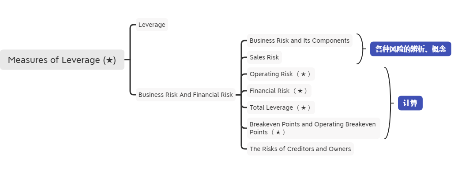
Task: Click the blue 各种风险的辨析、概念 summary label
Action: [411, 49]
